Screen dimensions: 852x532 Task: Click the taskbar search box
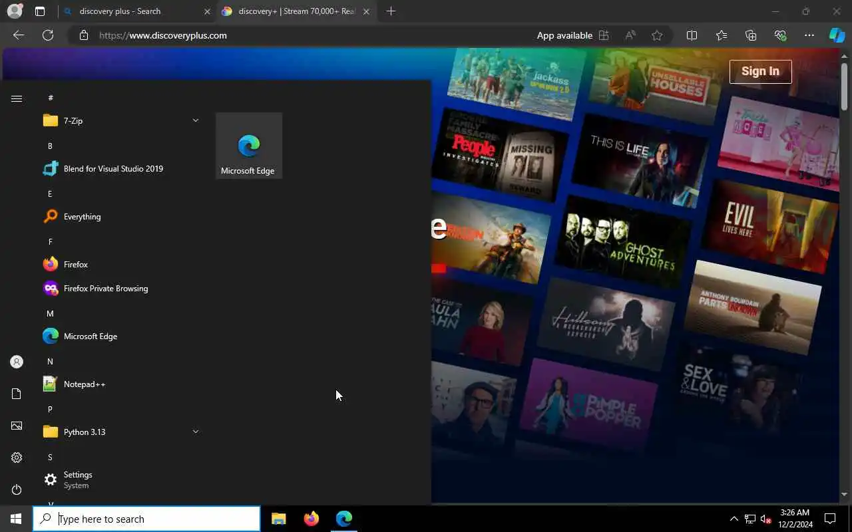[146, 519]
